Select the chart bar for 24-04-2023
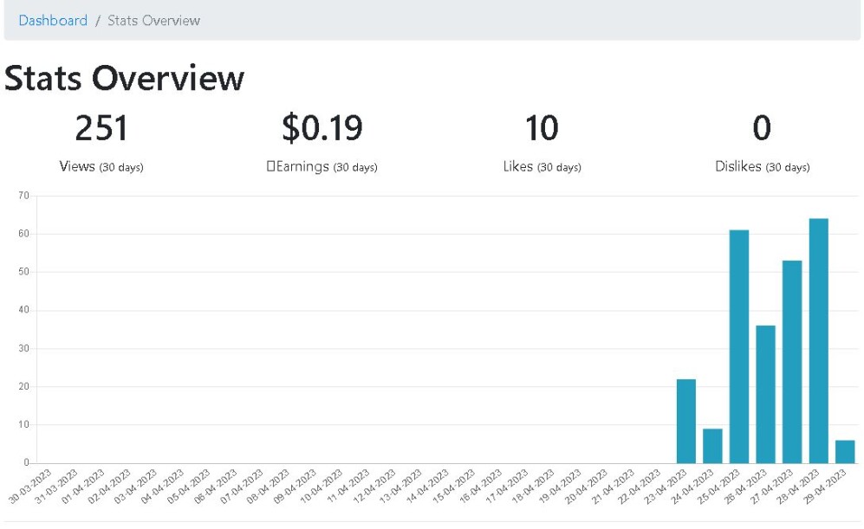 [x=712, y=446]
